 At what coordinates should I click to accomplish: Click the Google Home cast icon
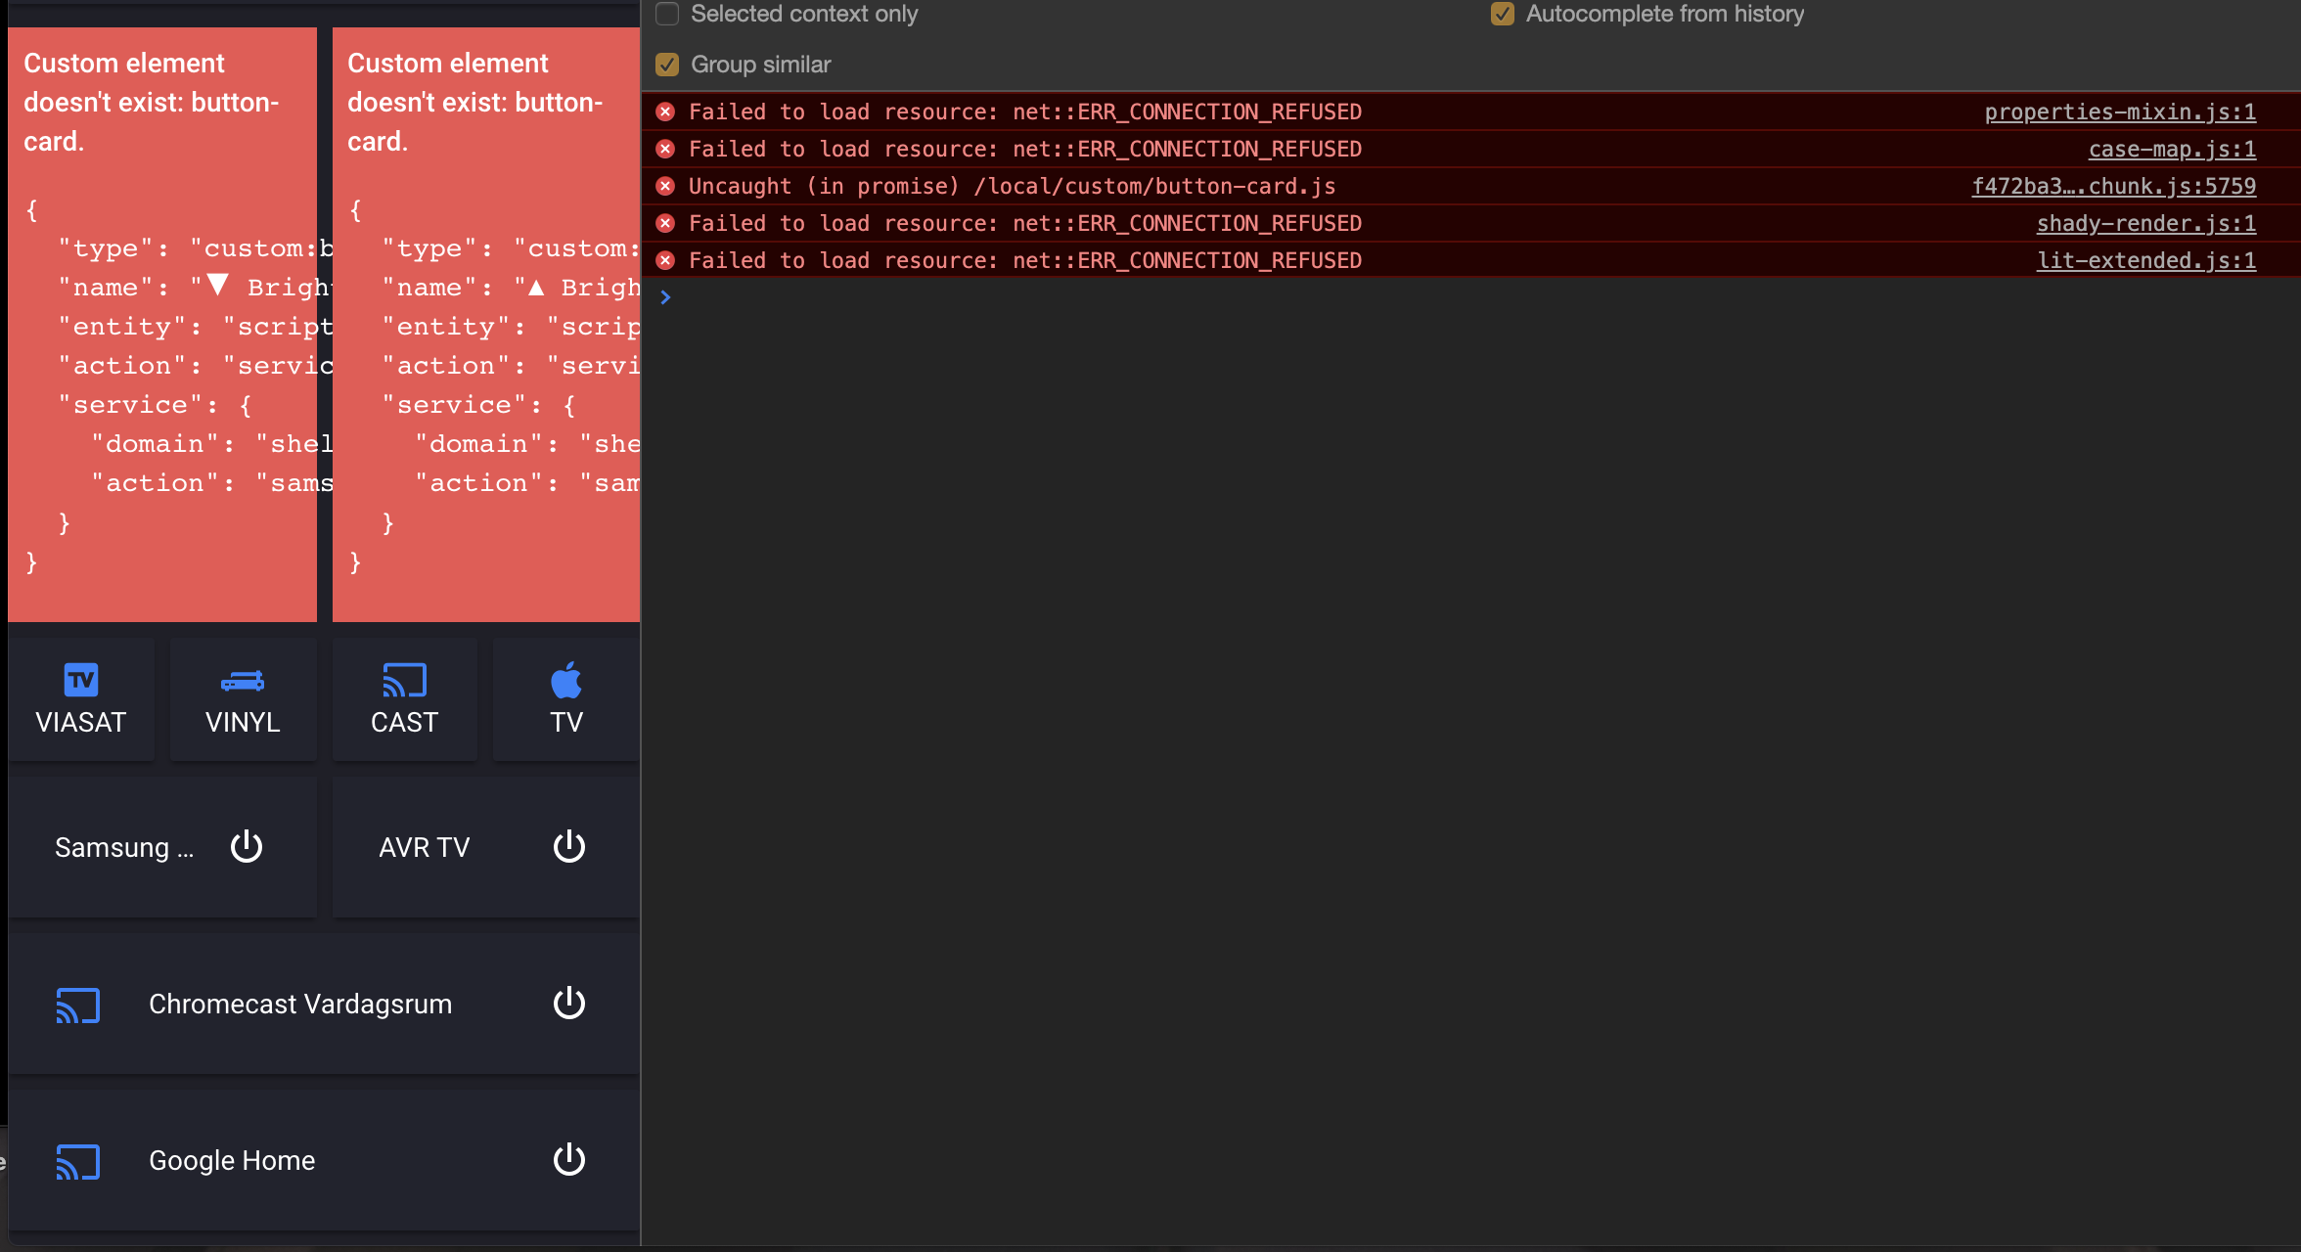click(78, 1162)
